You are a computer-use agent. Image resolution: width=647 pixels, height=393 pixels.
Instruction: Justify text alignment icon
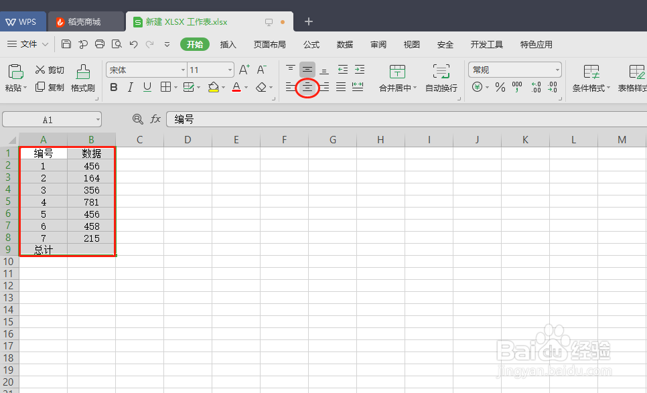[341, 87]
